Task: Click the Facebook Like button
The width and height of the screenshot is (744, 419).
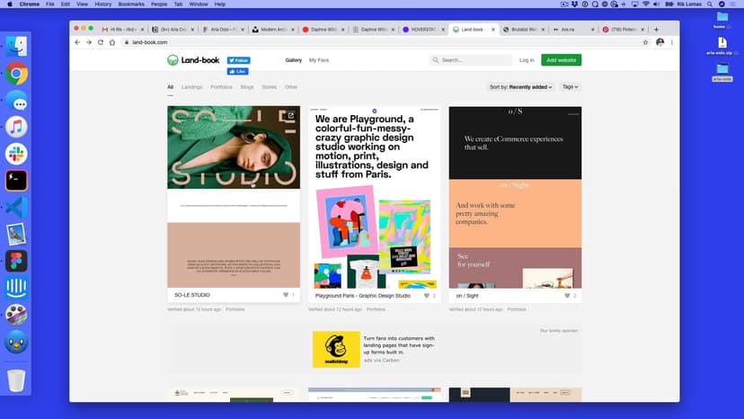Action: [x=238, y=71]
